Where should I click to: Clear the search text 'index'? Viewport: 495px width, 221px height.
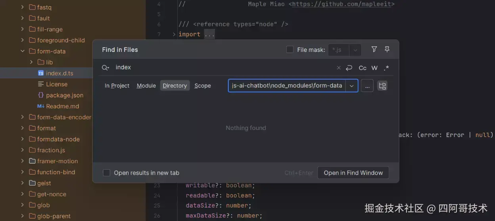click(x=338, y=68)
